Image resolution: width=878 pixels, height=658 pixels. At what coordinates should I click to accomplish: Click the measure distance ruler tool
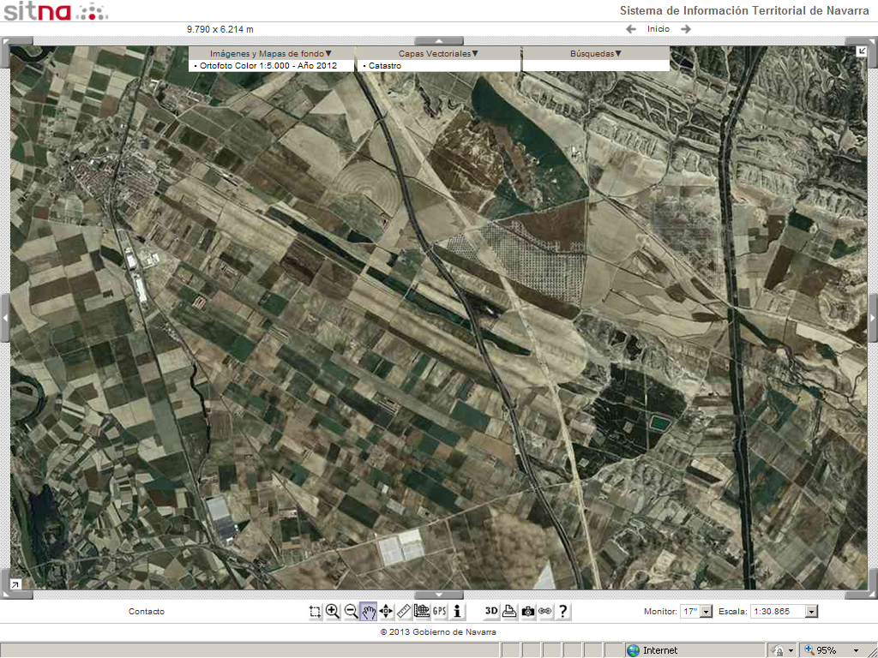click(404, 611)
